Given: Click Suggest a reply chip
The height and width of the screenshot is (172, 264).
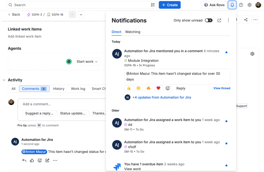Looking at the screenshot, I should pos(39,113).
